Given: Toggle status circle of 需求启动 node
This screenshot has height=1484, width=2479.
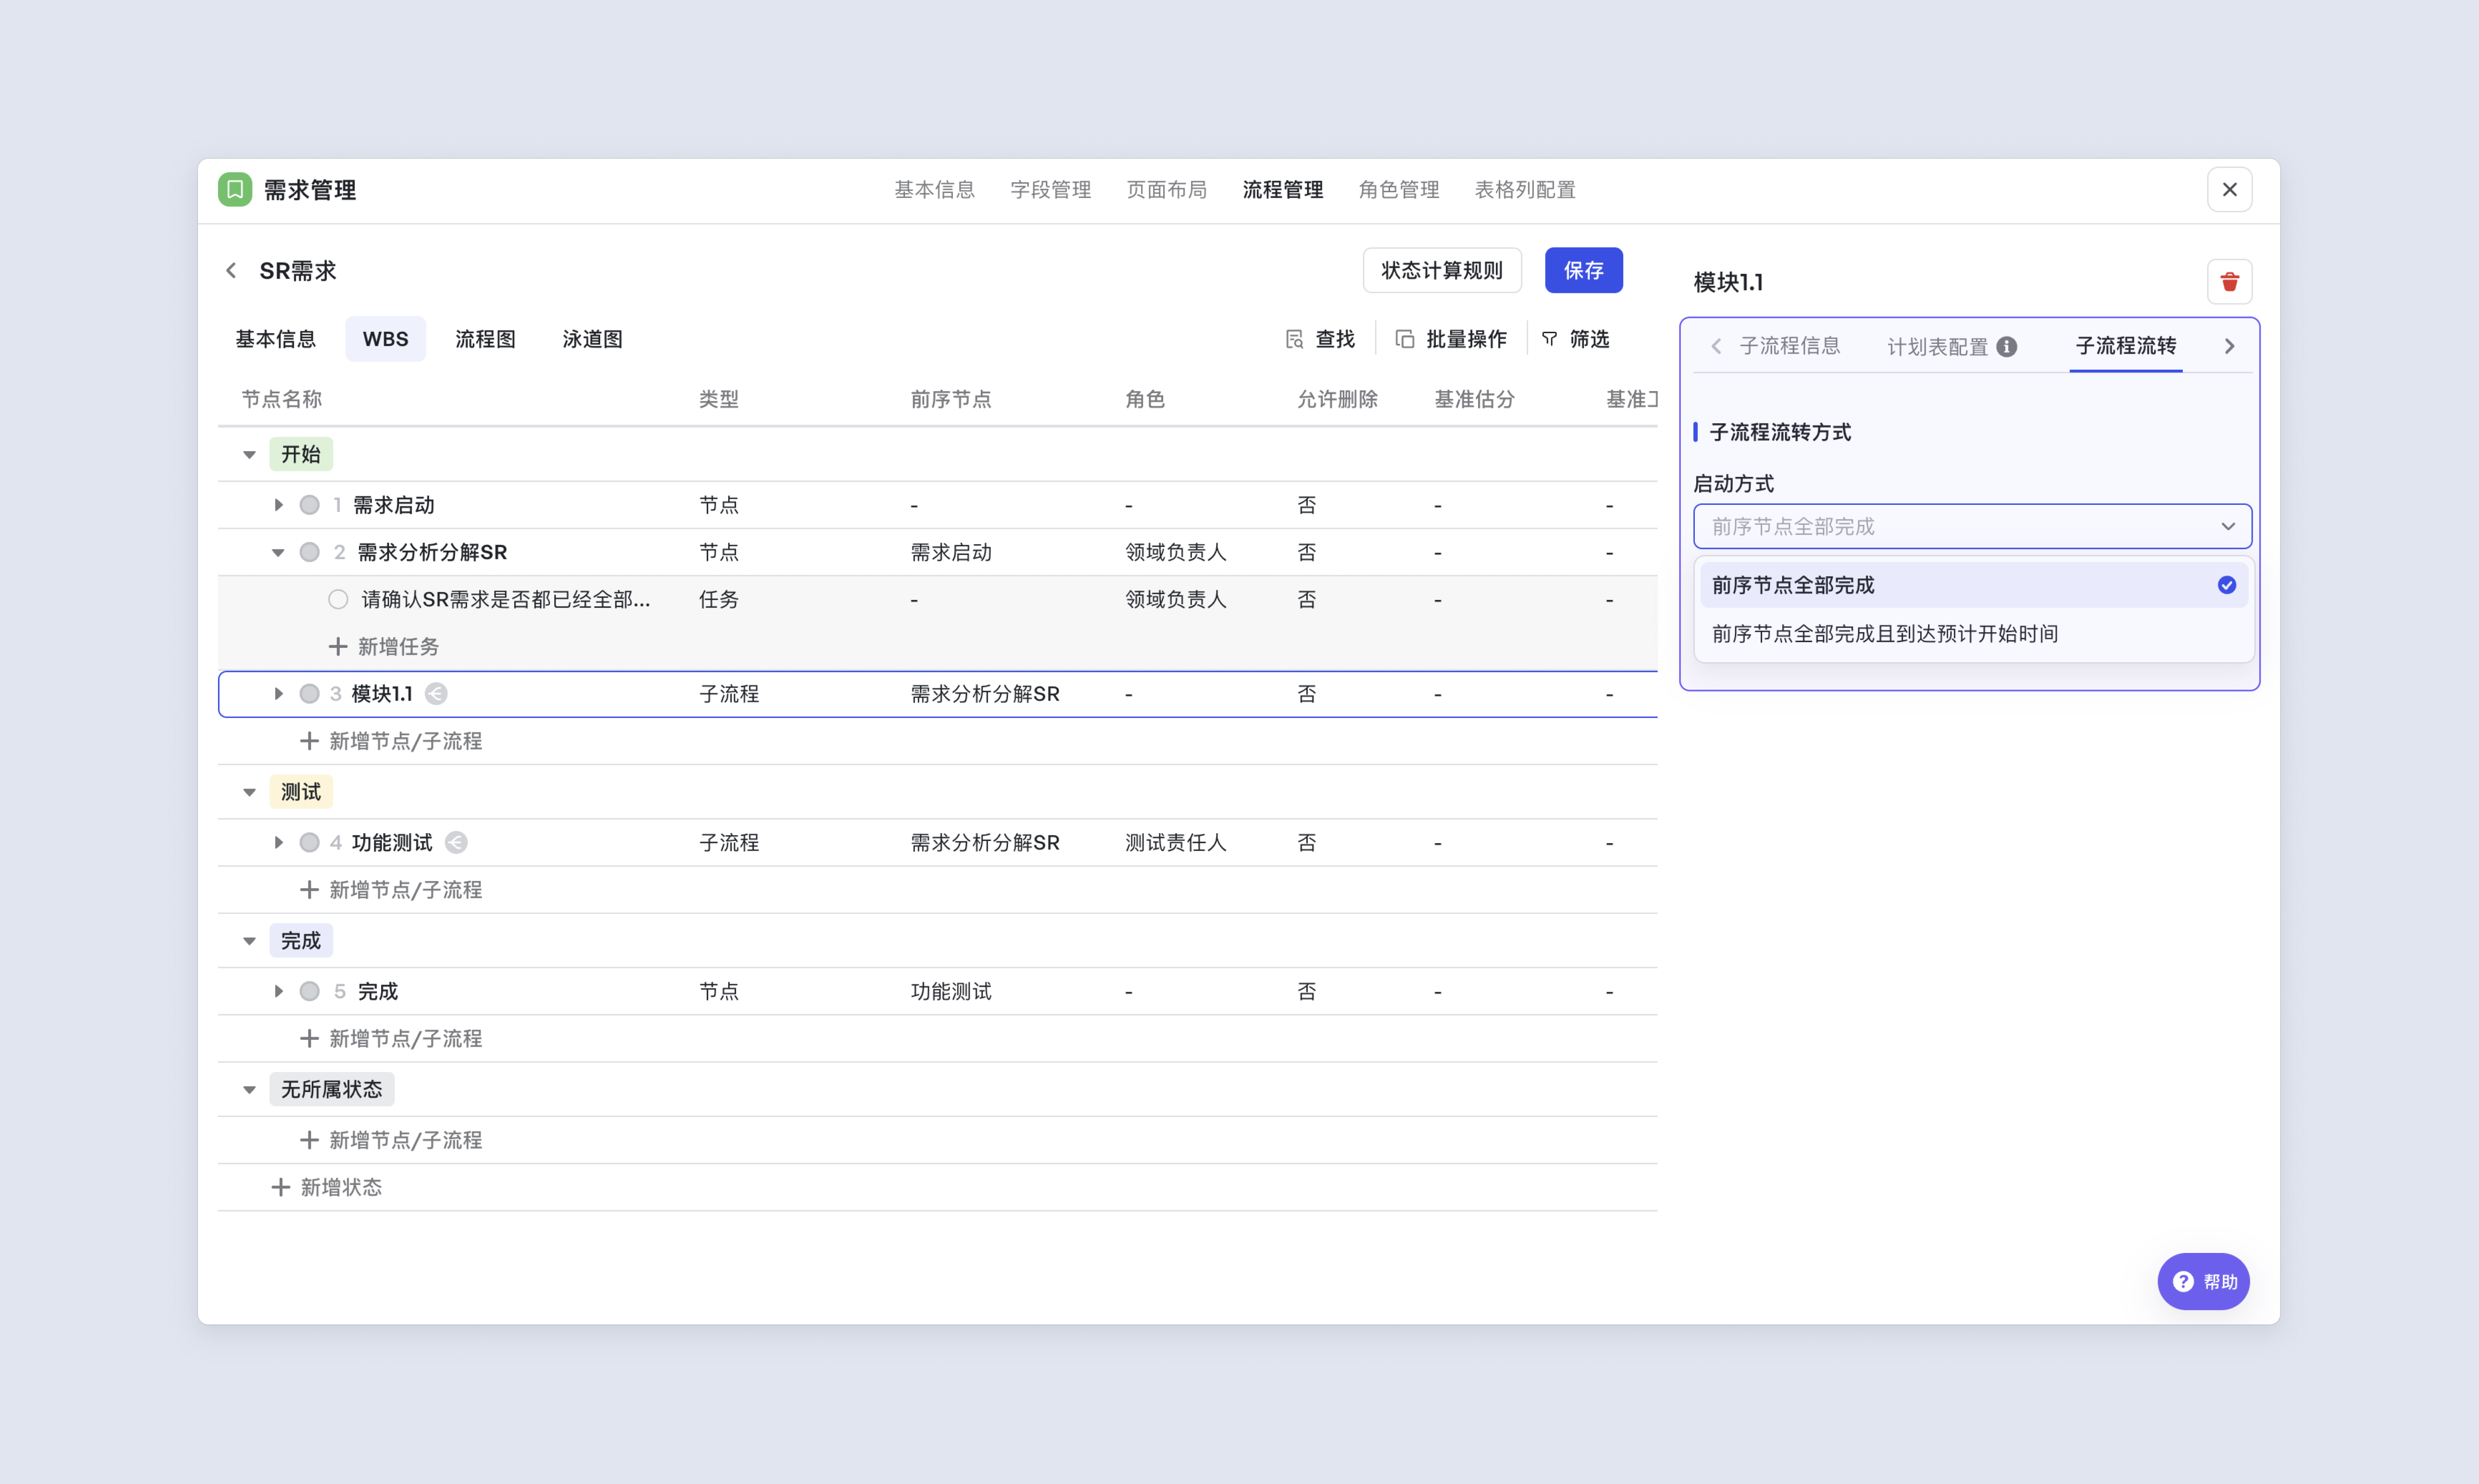Looking at the screenshot, I should click(x=310, y=505).
